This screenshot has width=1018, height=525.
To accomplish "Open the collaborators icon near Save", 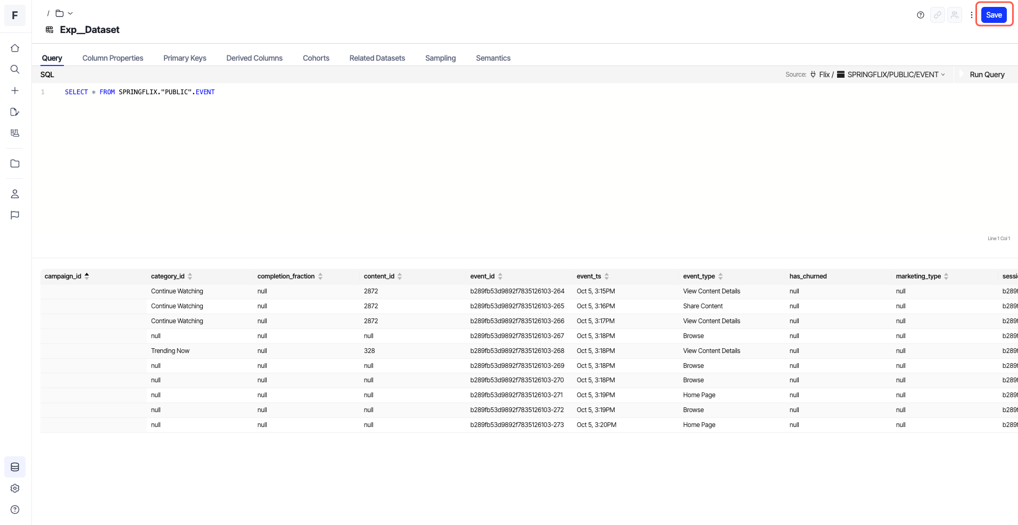I will coord(955,15).
